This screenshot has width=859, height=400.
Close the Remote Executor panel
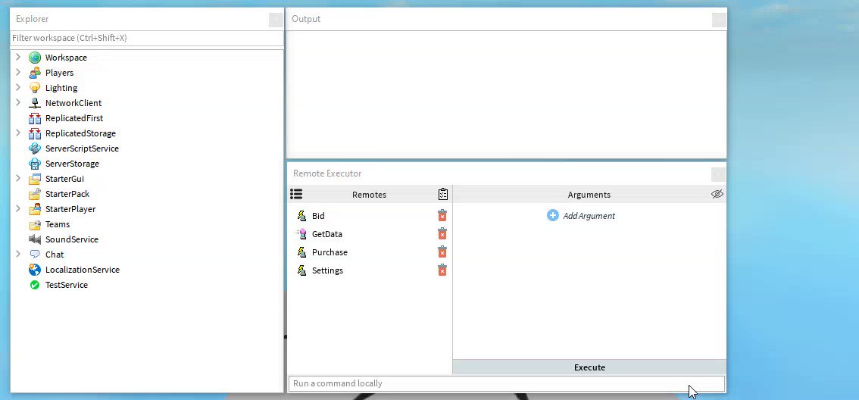point(719,174)
